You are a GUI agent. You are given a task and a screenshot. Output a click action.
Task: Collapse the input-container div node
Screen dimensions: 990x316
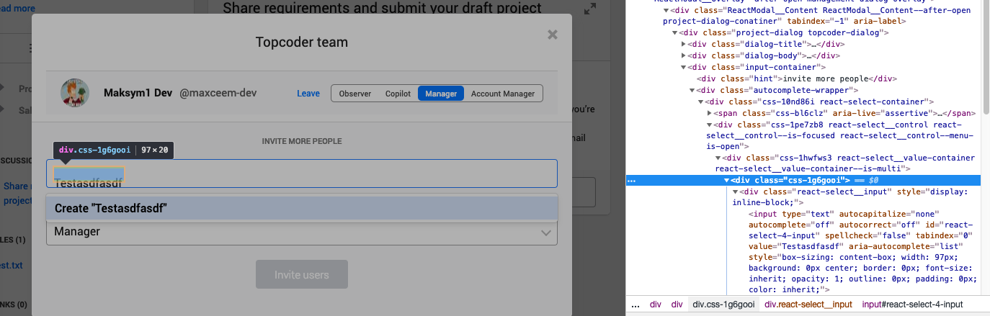point(684,67)
